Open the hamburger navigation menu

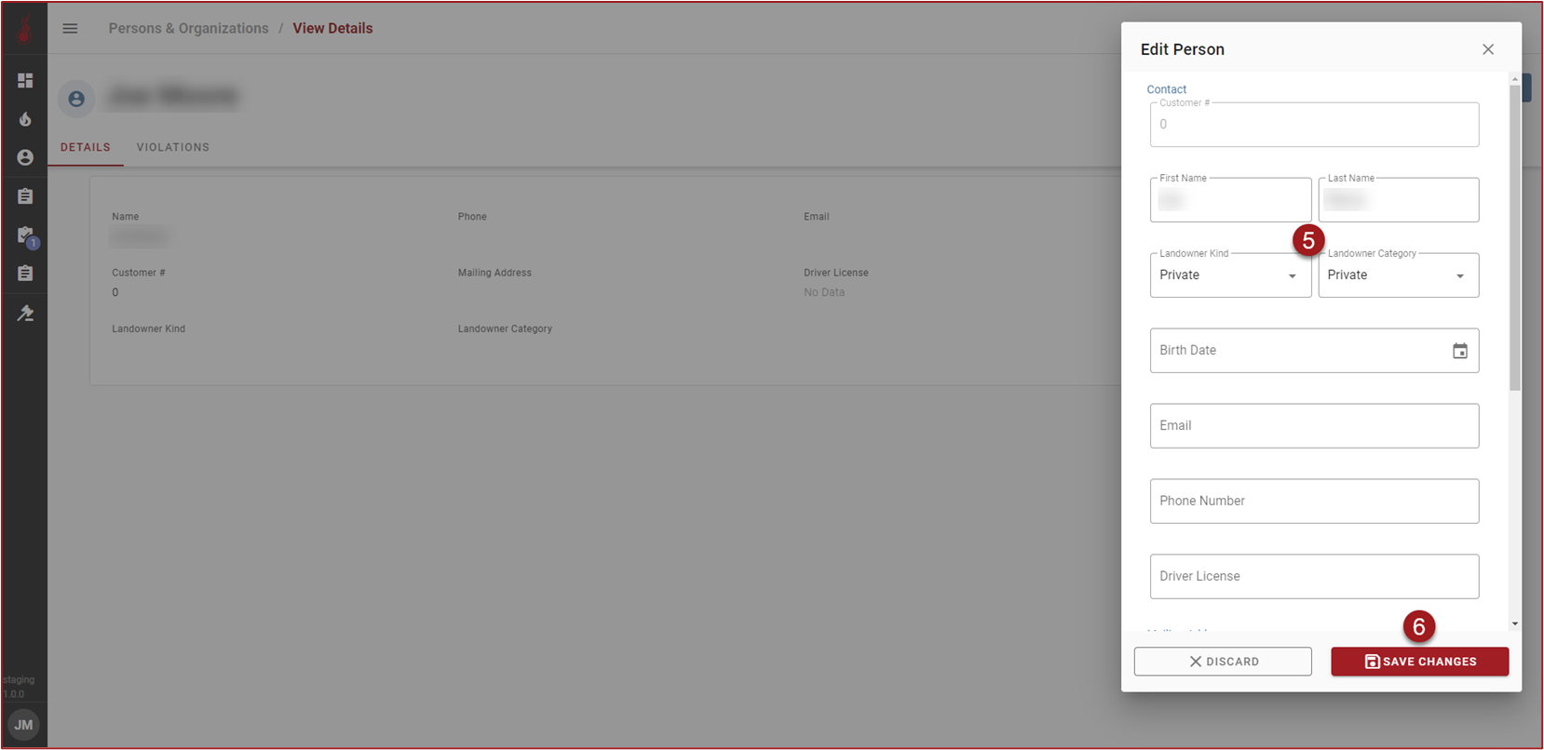click(70, 29)
